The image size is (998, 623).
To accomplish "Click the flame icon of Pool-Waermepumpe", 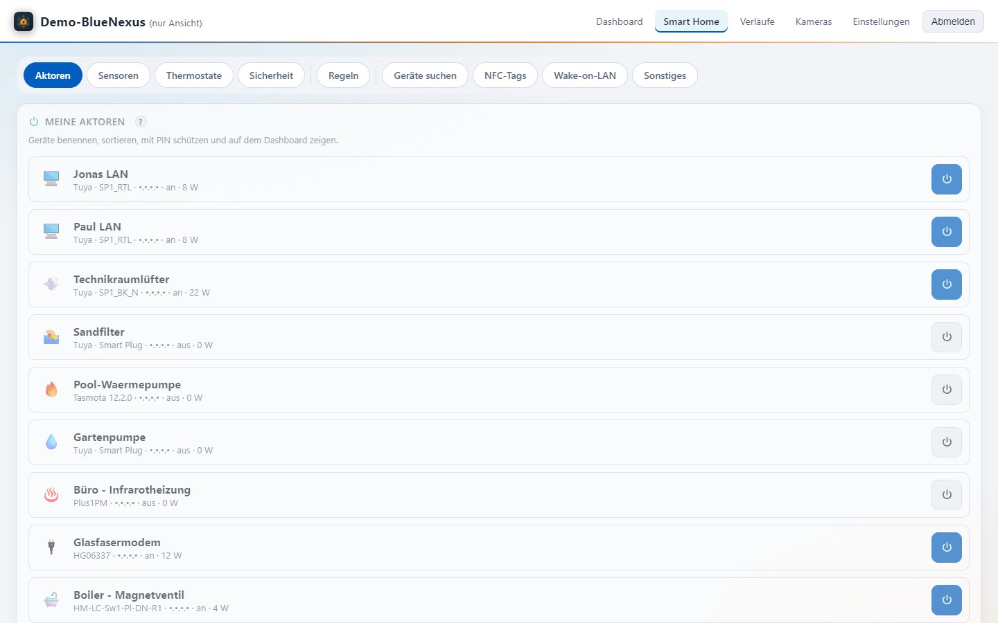I will pyautogui.click(x=51, y=390).
